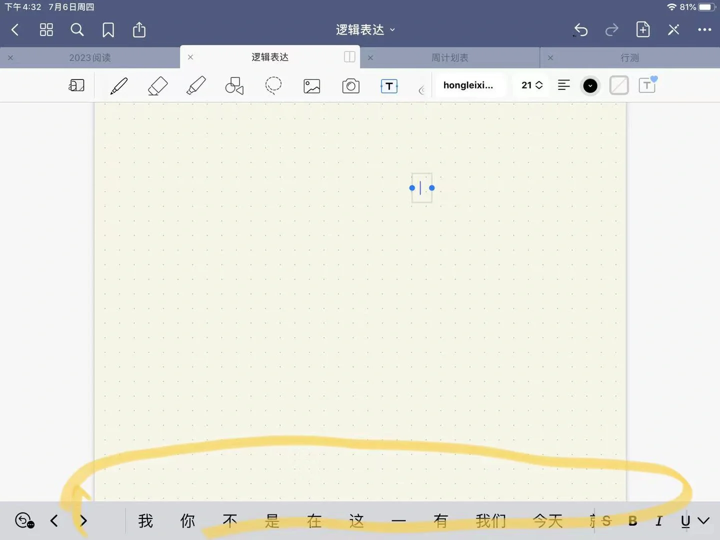720x540 pixels.
Task: Toggle underline formatting in the bottom bar
Action: [x=684, y=520]
